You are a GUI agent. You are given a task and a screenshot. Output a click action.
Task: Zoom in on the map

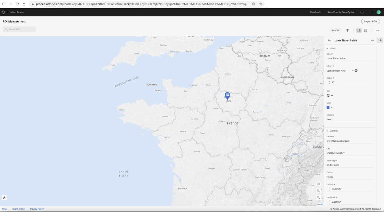point(318,191)
